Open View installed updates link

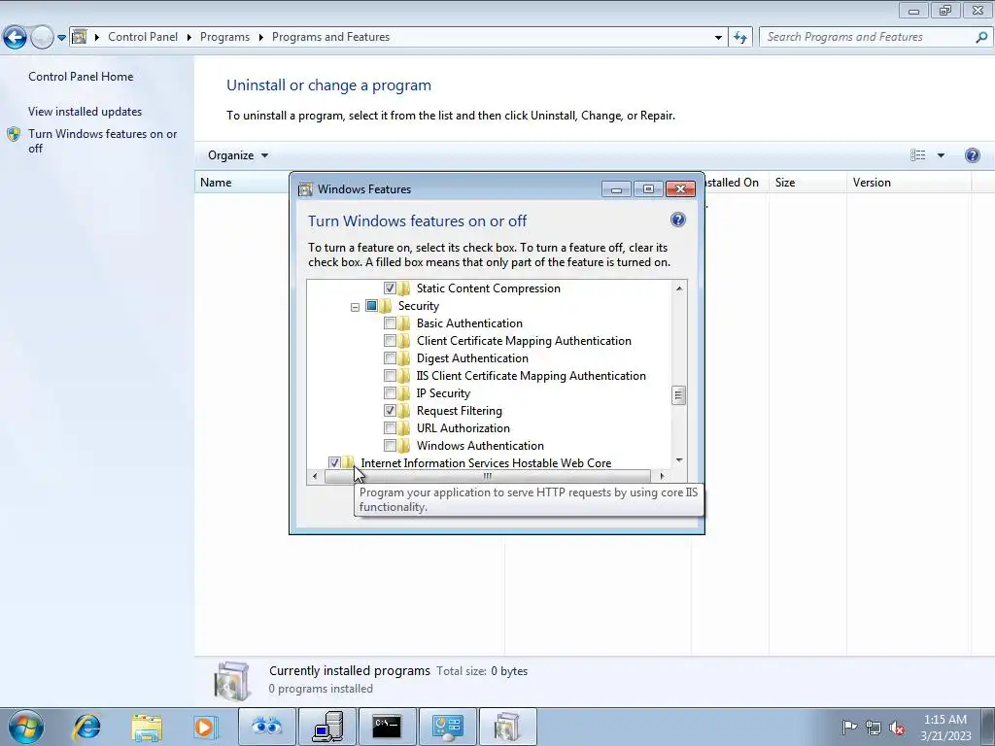pyautogui.click(x=86, y=111)
